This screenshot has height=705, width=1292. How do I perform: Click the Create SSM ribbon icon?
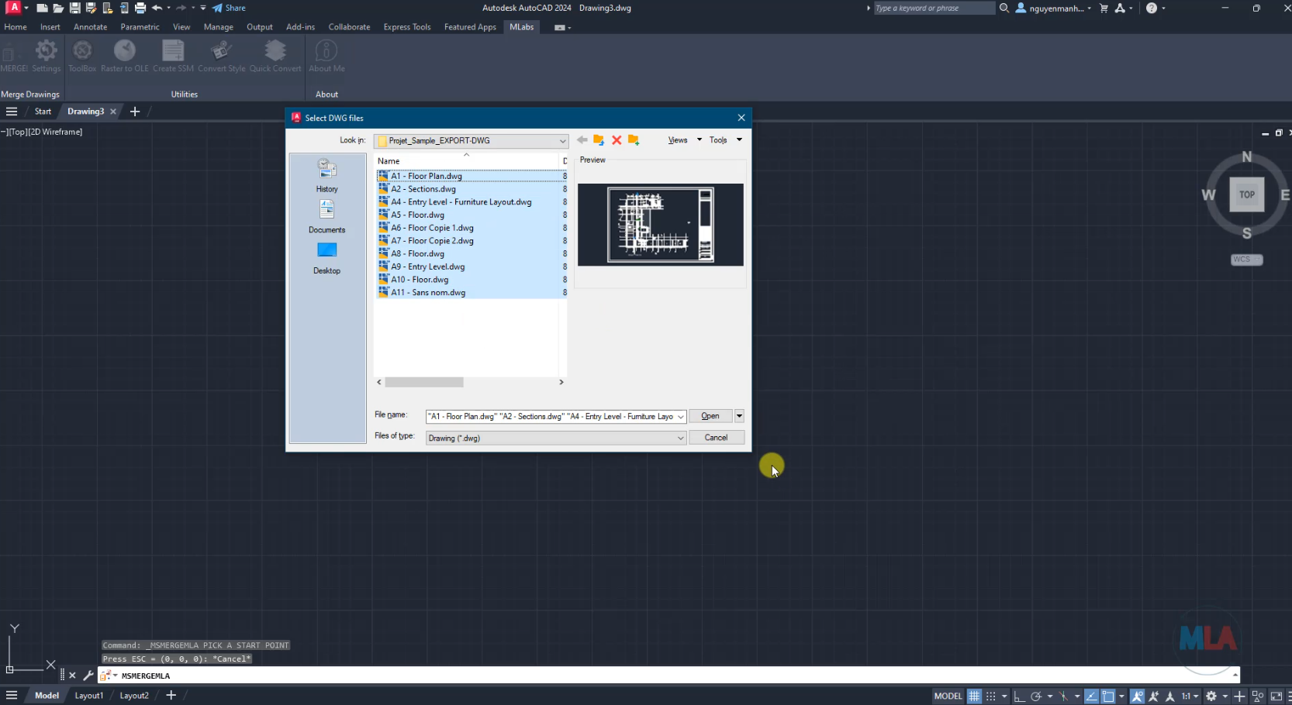coord(173,56)
